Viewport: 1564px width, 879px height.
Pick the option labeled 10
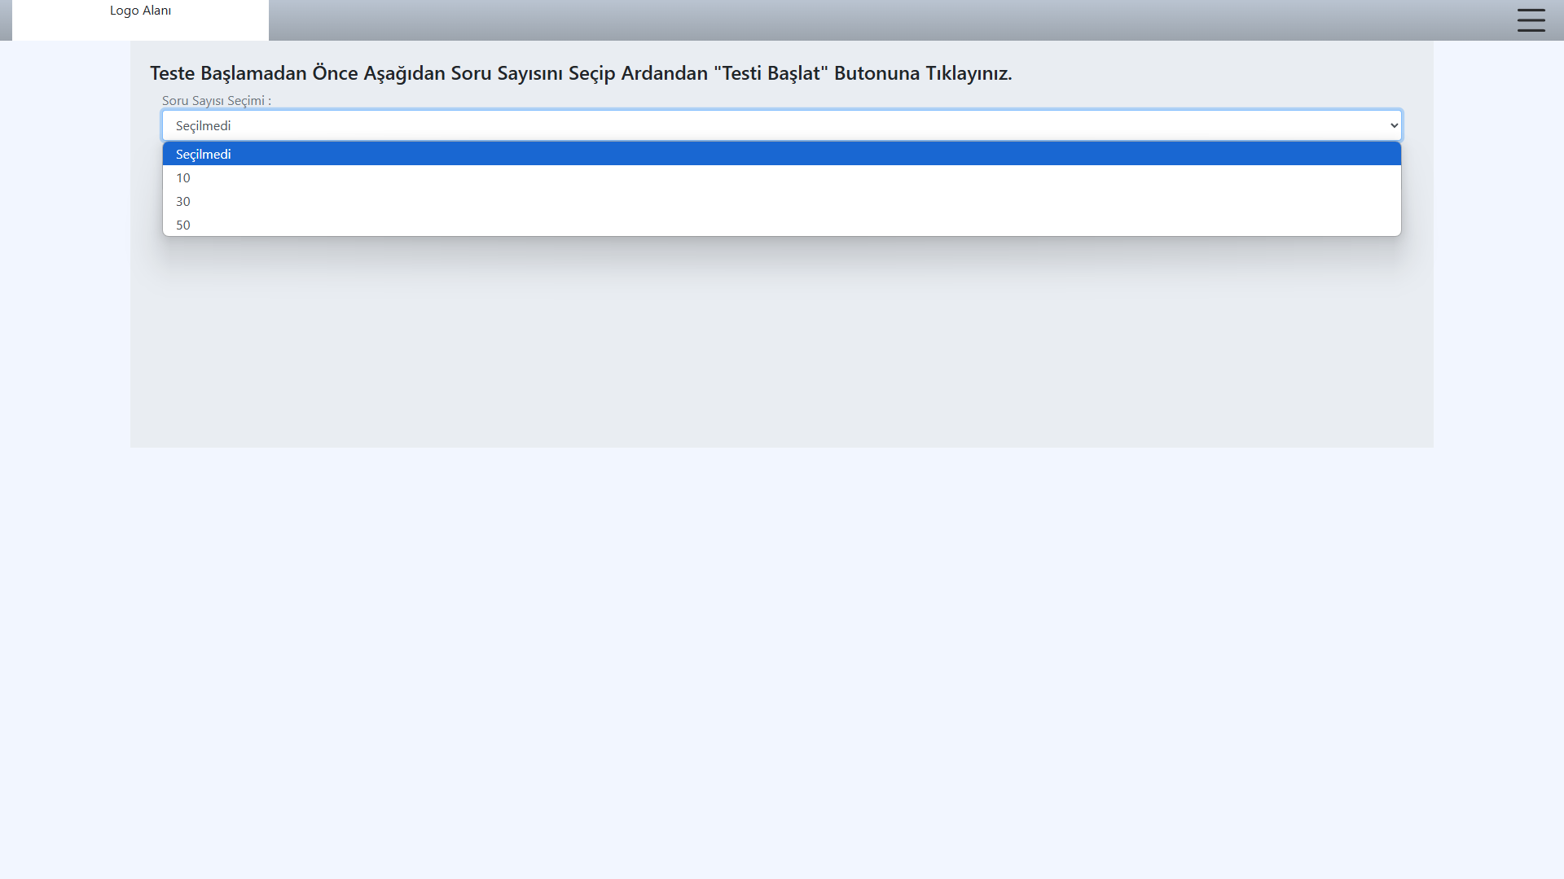183,177
